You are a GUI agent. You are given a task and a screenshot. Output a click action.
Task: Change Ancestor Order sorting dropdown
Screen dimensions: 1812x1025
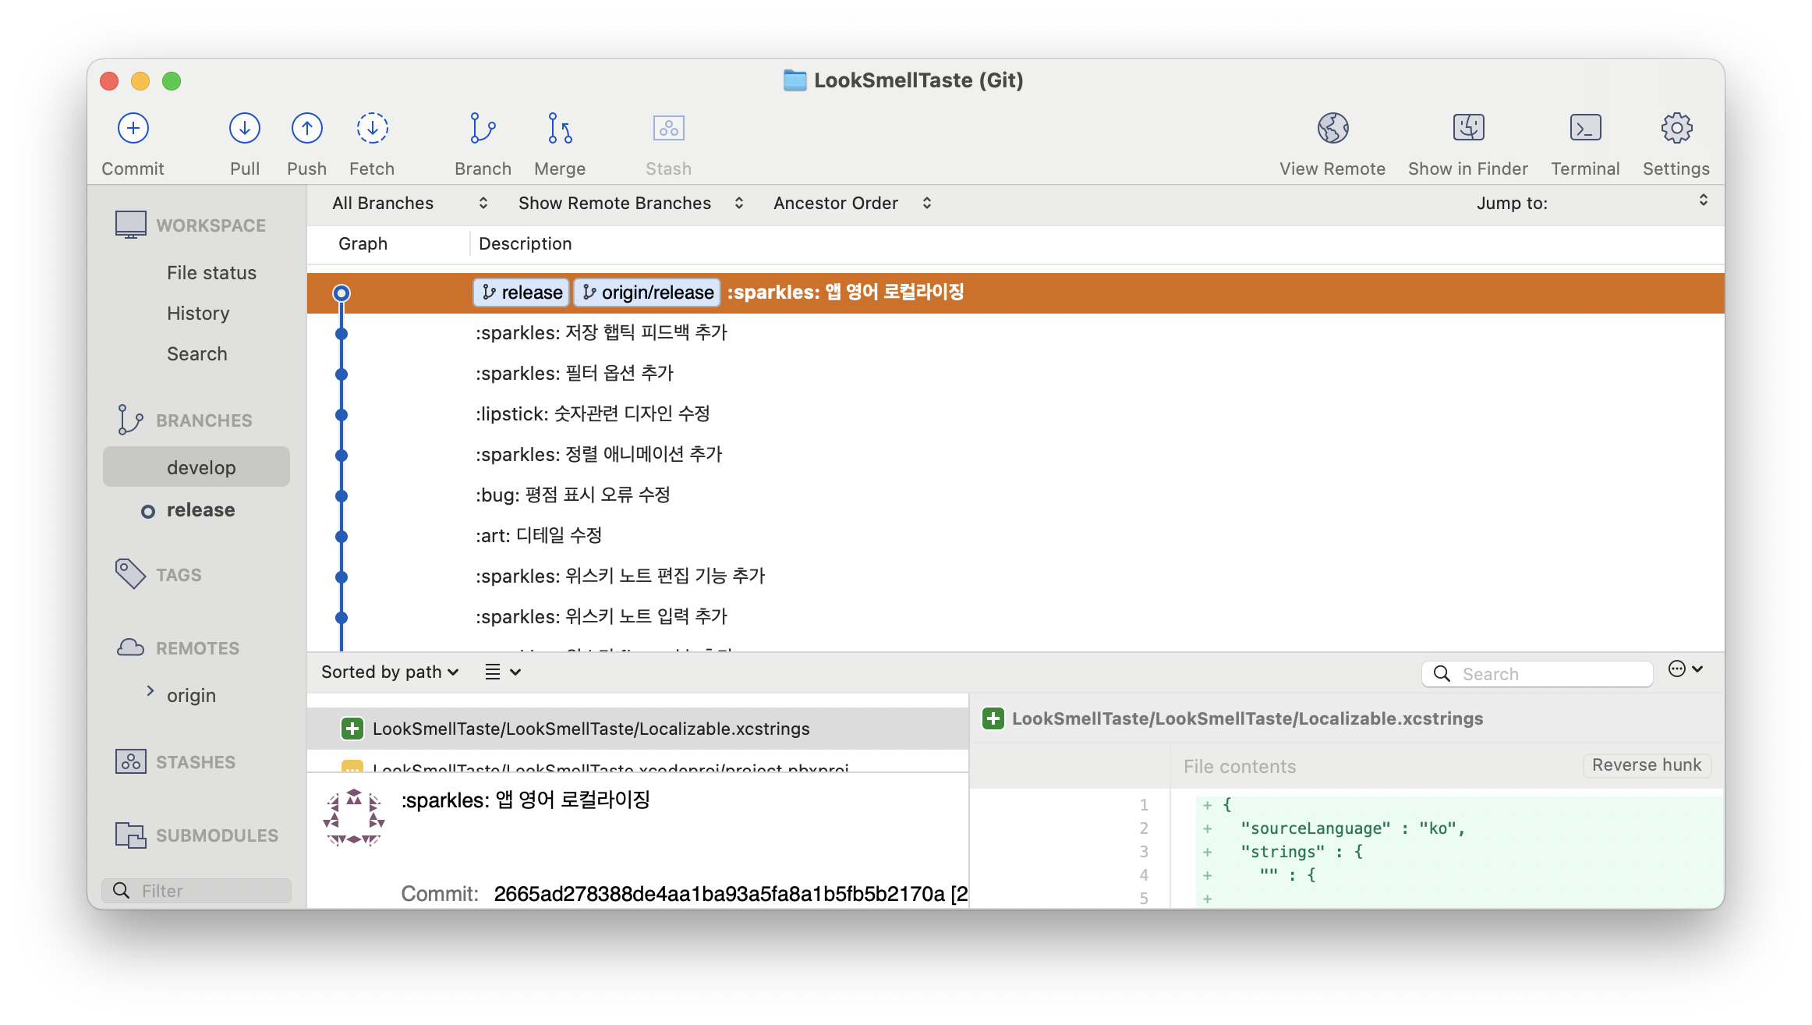tap(851, 204)
